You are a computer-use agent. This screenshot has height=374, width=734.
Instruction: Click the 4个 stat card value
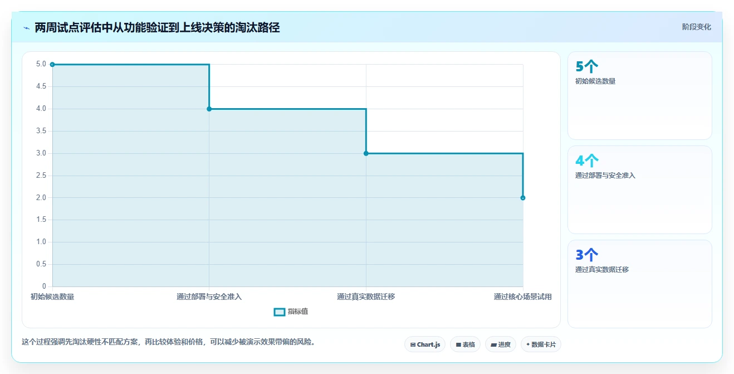coord(587,161)
